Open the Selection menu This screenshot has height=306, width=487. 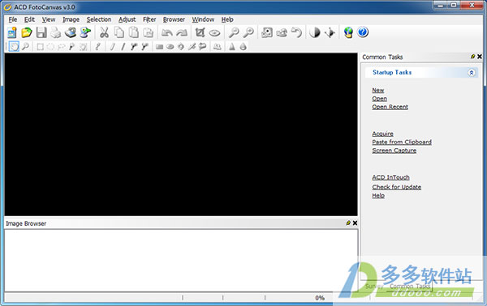pos(99,19)
